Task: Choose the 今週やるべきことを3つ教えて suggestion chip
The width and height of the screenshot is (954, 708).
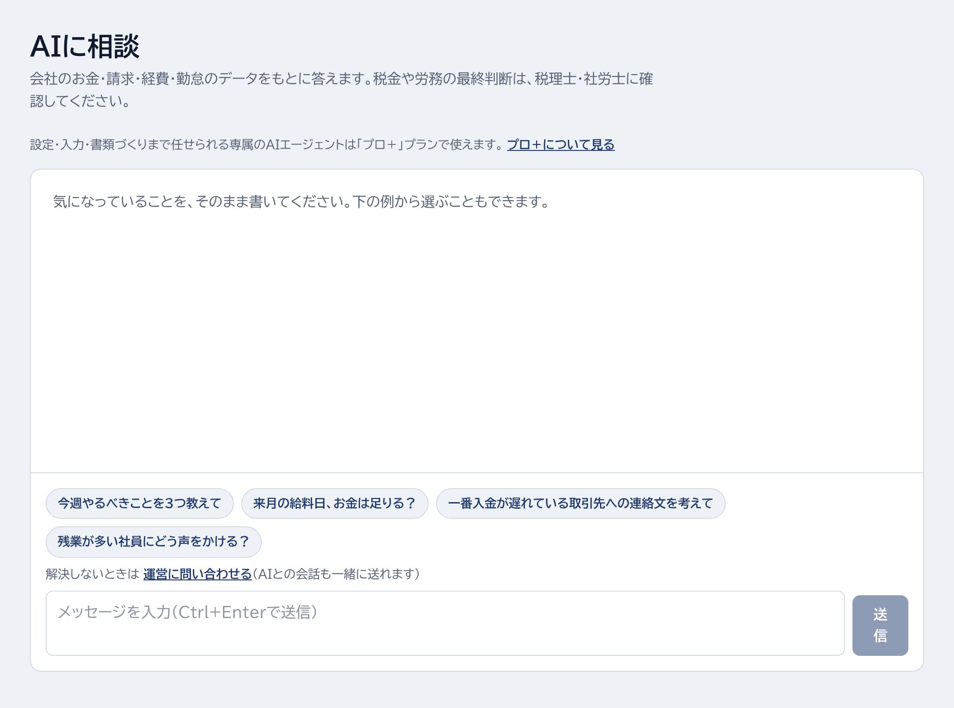Action: [139, 504]
